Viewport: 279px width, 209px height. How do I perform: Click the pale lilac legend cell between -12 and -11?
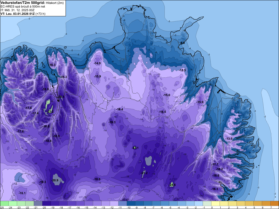tap(114, 203)
